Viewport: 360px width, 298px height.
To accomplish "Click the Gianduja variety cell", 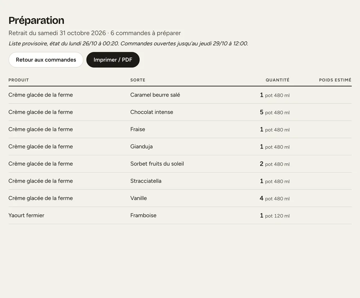I will point(141,147).
